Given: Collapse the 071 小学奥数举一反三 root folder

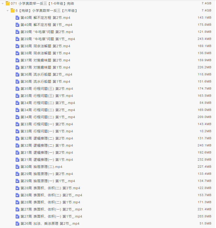Looking at the screenshot, I should (2, 4).
